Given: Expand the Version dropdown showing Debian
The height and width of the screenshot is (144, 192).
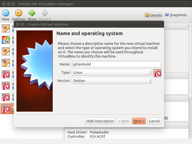Looking at the screenshot, I should [112, 81].
